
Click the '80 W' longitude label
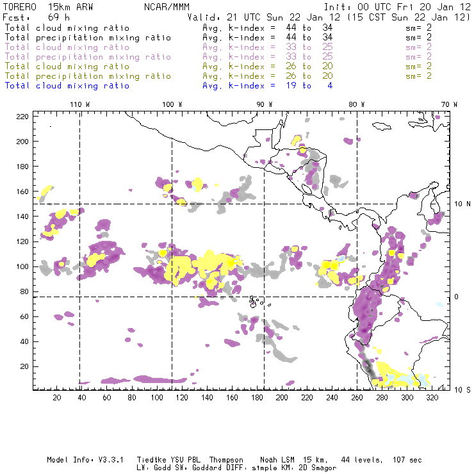point(356,104)
